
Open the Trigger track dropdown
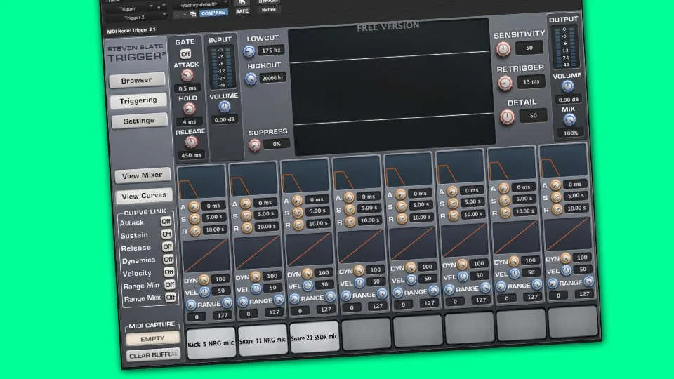130,8
